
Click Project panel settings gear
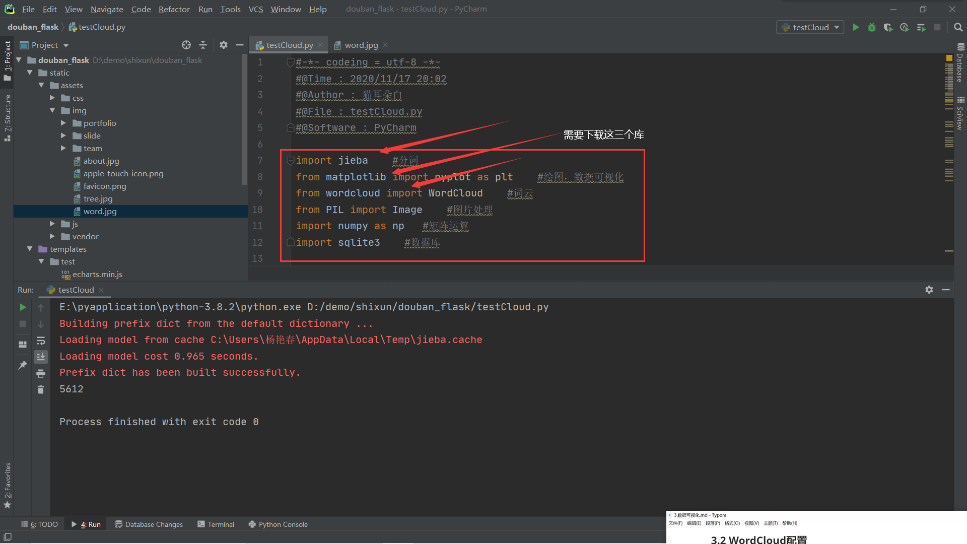click(x=224, y=45)
